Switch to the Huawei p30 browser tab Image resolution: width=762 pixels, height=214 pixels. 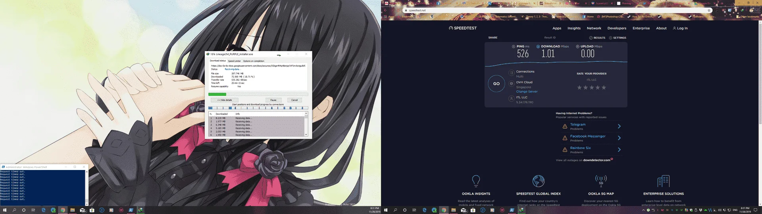pos(602,3)
